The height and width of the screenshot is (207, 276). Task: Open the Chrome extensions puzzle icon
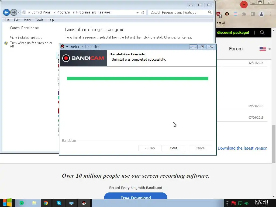click(244, 14)
